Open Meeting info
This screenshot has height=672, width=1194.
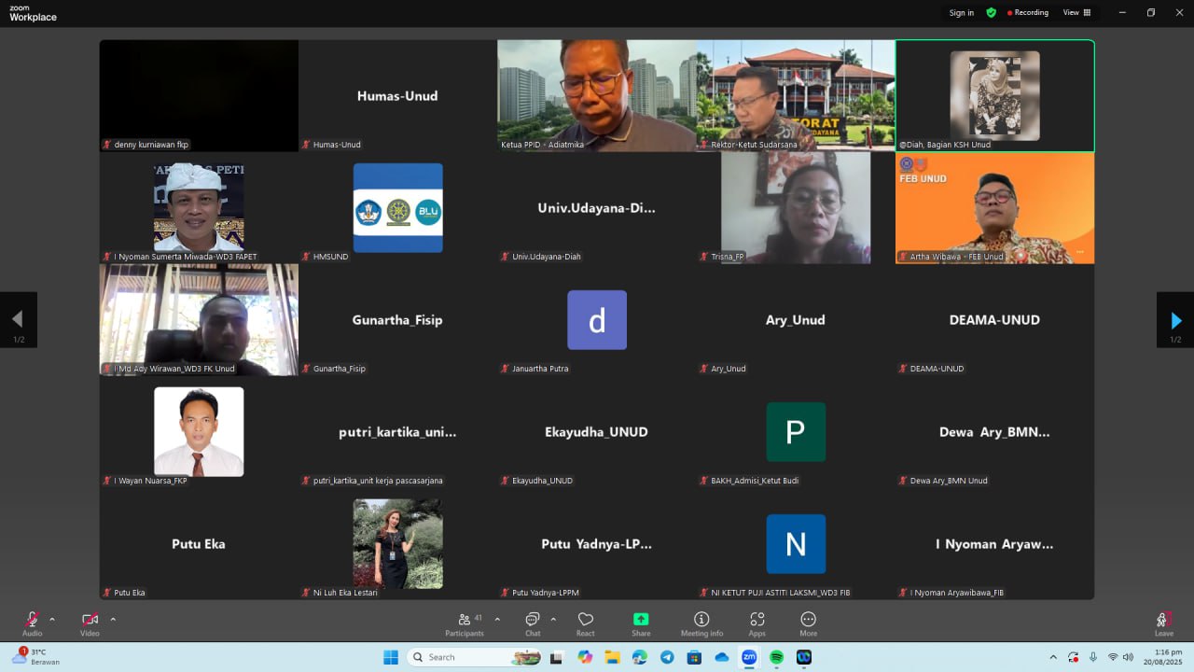(701, 620)
